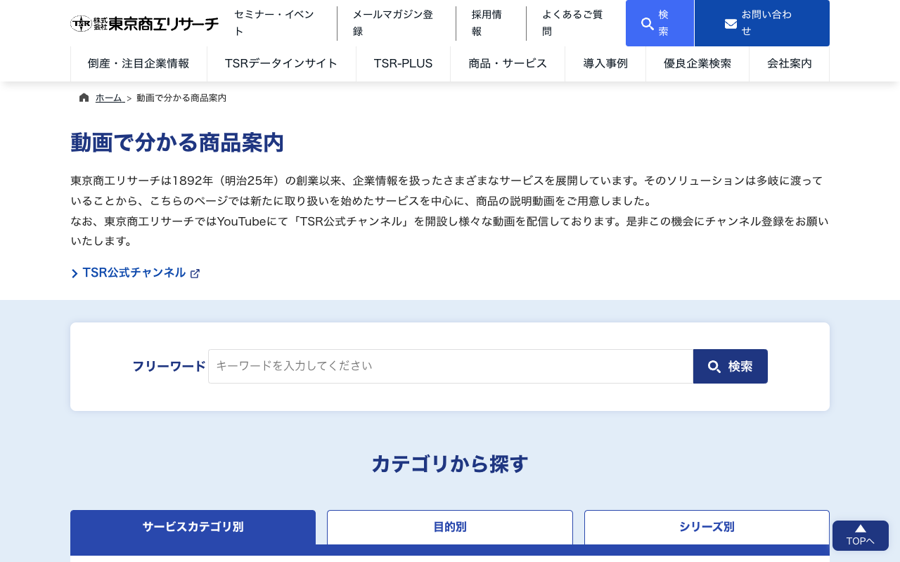The width and height of the screenshot is (900, 562).
Task: Click the home icon in the breadcrumb
Action: click(84, 98)
